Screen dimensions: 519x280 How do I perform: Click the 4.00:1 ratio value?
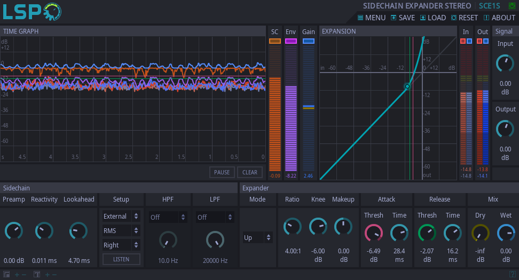(293, 251)
